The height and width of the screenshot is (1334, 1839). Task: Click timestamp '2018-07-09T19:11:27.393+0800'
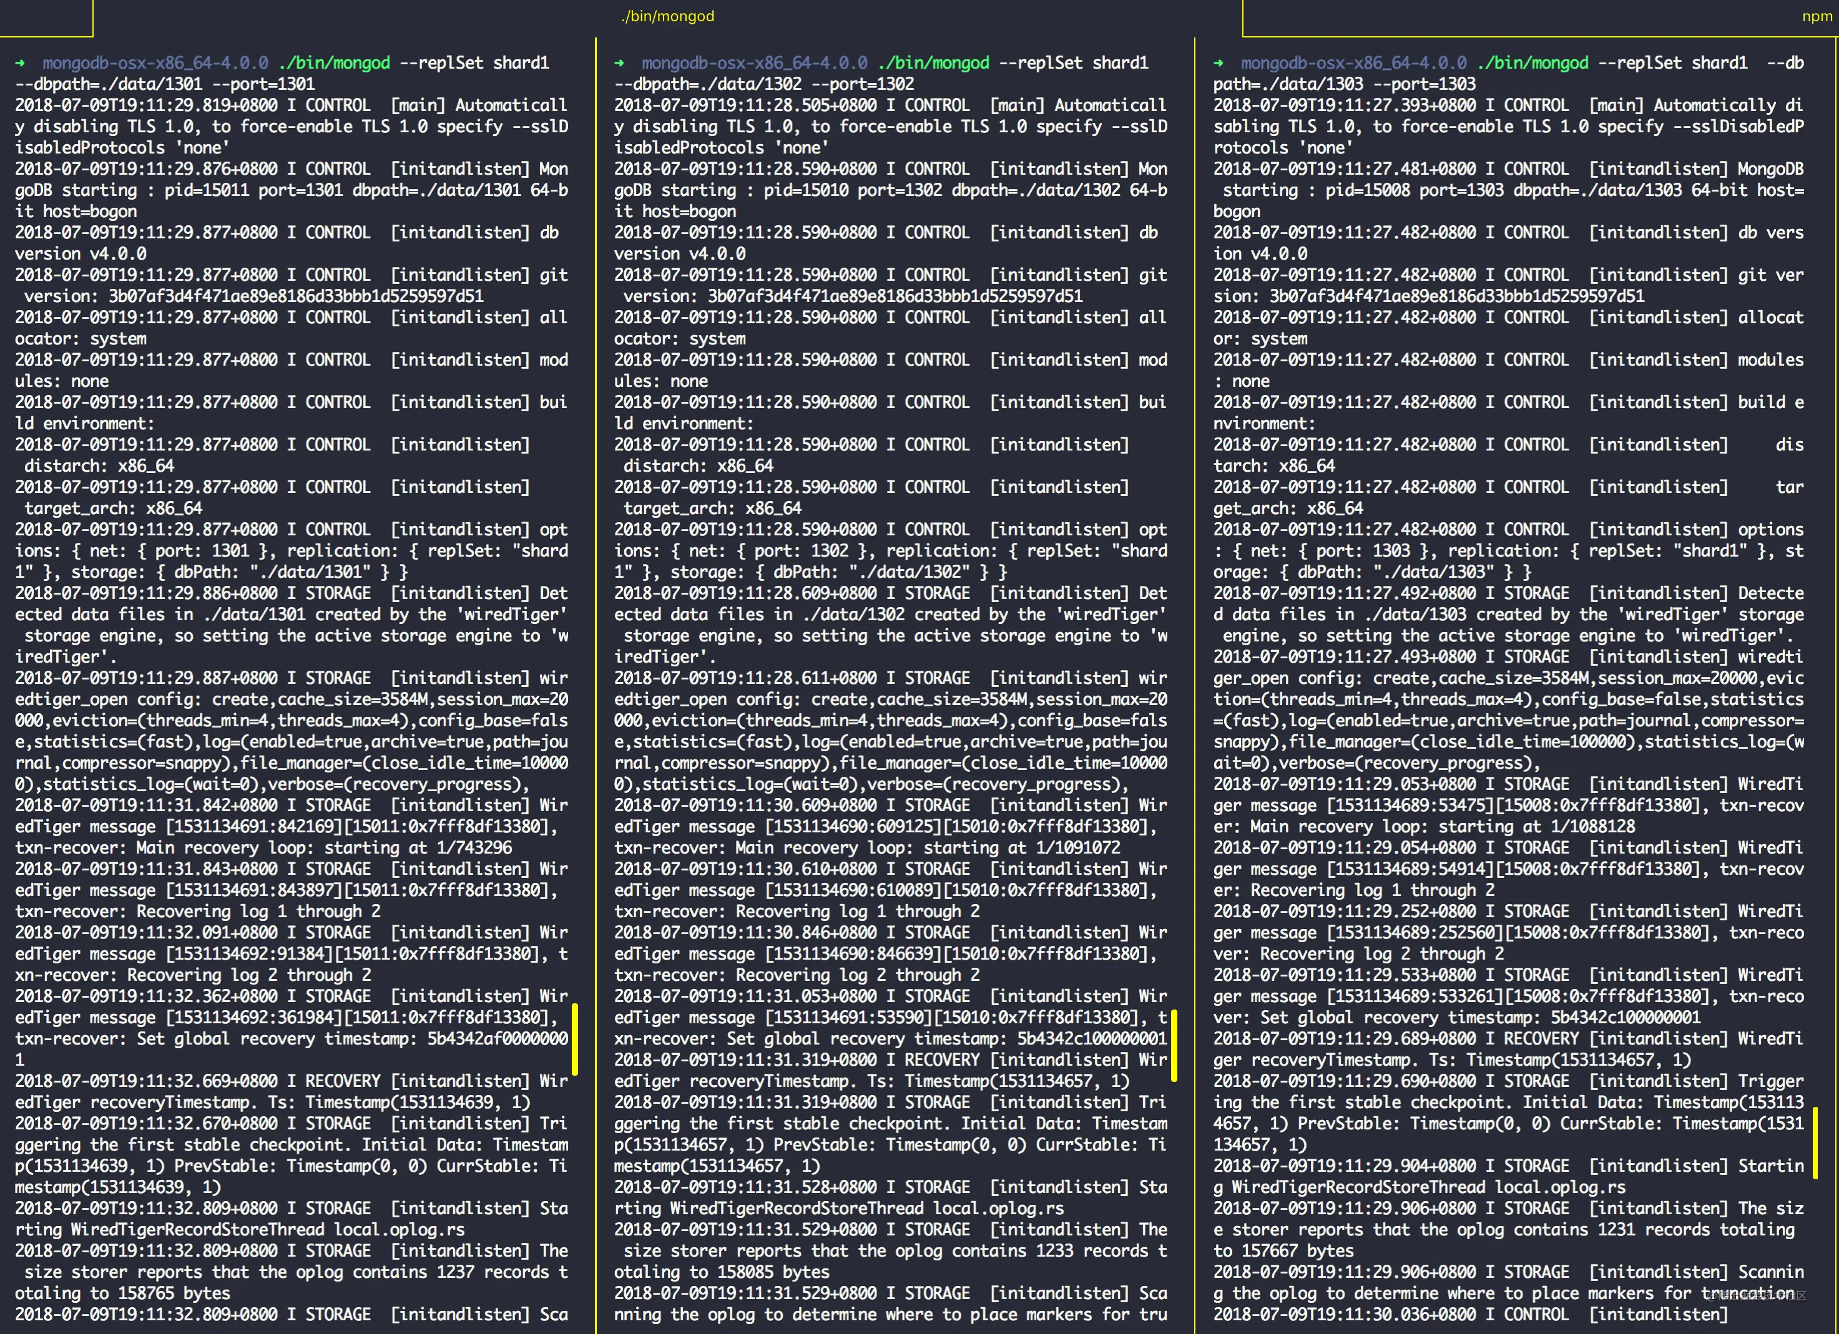pos(1345,105)
